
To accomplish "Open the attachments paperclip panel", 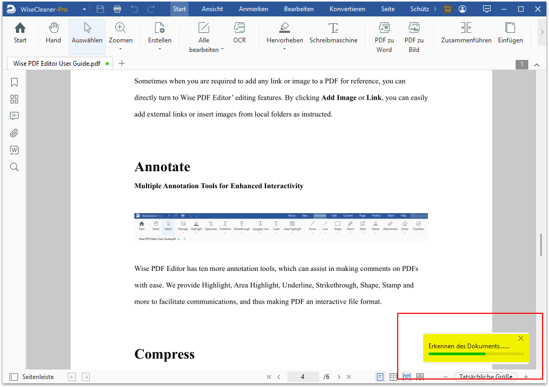I will [x=14, y=133].
